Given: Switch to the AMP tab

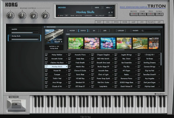Looking at the screenshot, I should [x=133, y=22].
